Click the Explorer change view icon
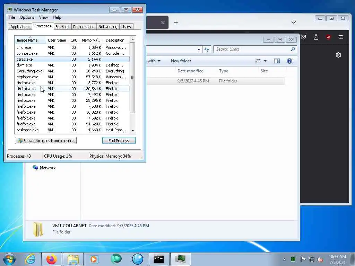 pyautogui.click(x=258, y=61)
